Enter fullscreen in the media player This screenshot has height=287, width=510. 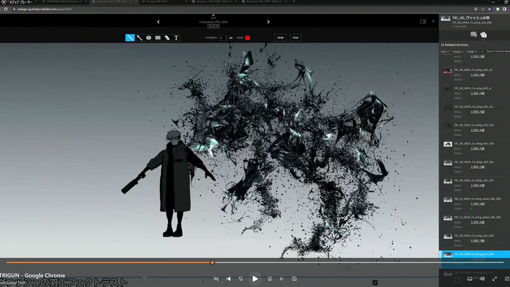click(494, 279)
